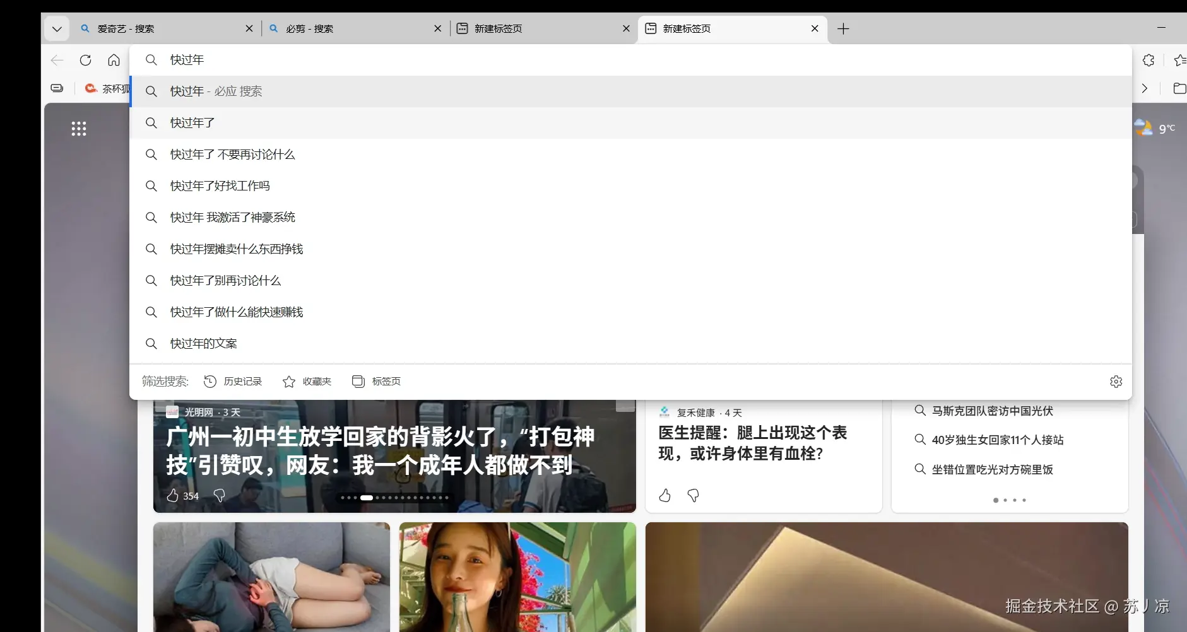Expand the favorites bar overflow chevron
Screen dimensions: 1187x632
[x=1145, y=89]
